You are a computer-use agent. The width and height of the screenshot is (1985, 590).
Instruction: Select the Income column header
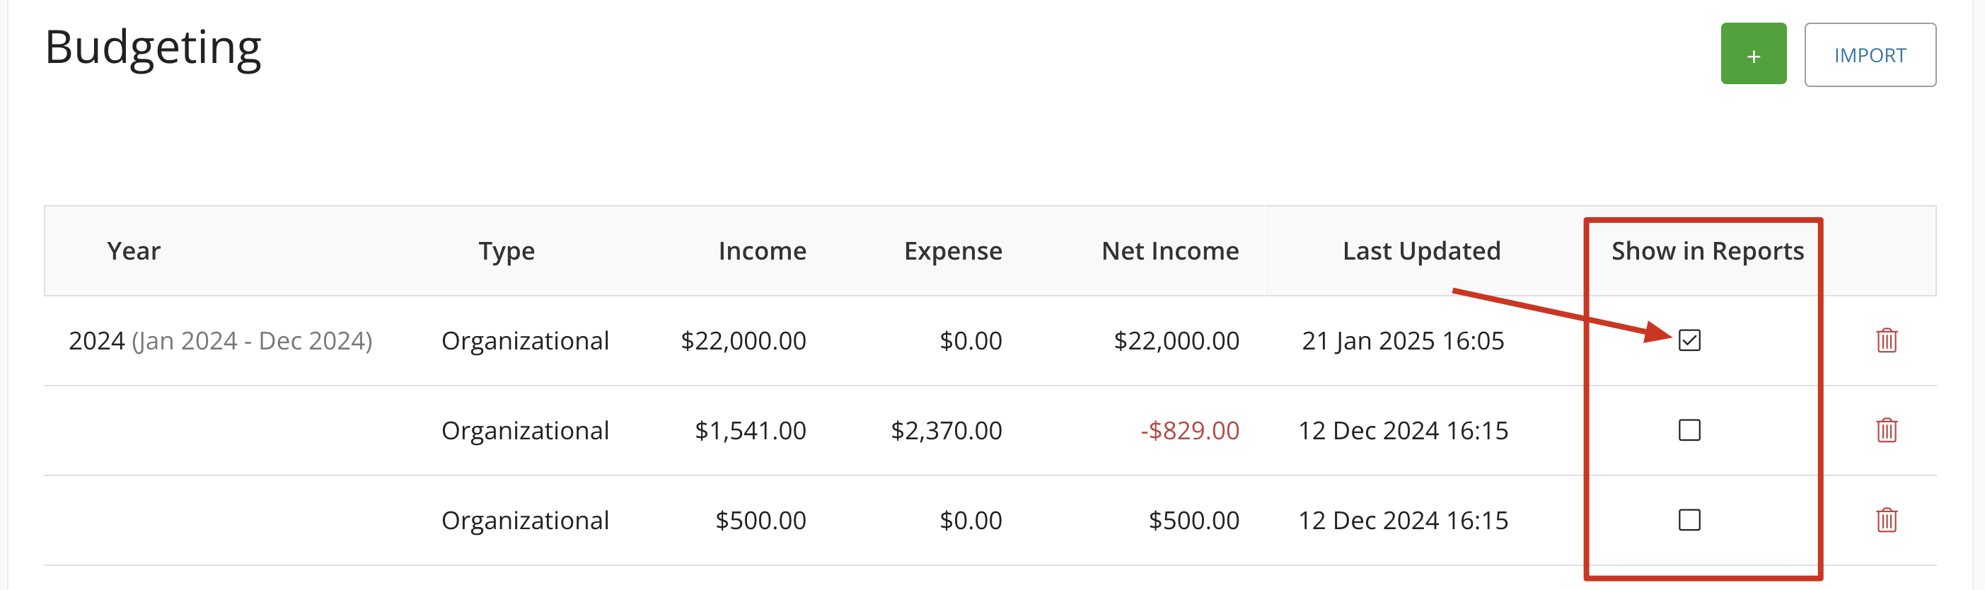click(x=762, y=251)
